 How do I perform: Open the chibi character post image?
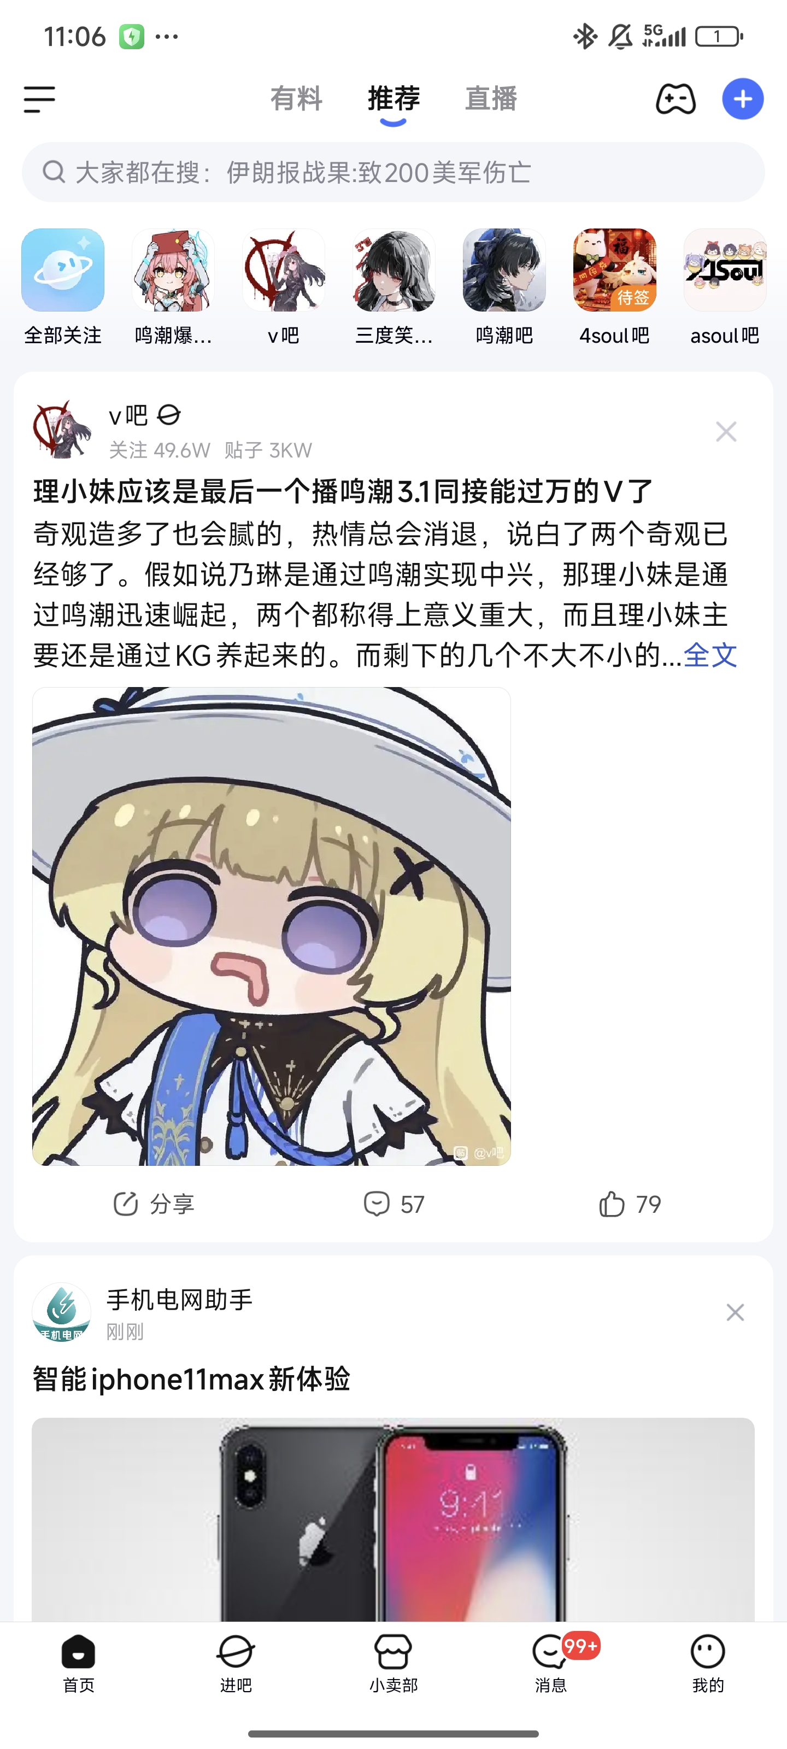point(272,926)
